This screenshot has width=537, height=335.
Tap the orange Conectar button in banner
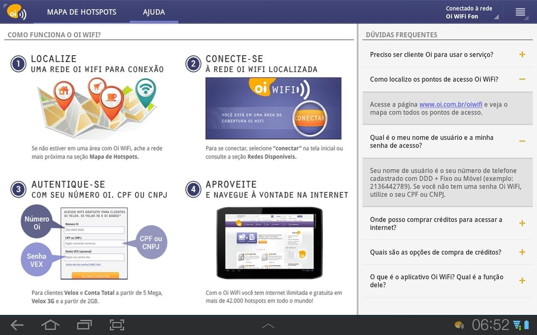310,118
